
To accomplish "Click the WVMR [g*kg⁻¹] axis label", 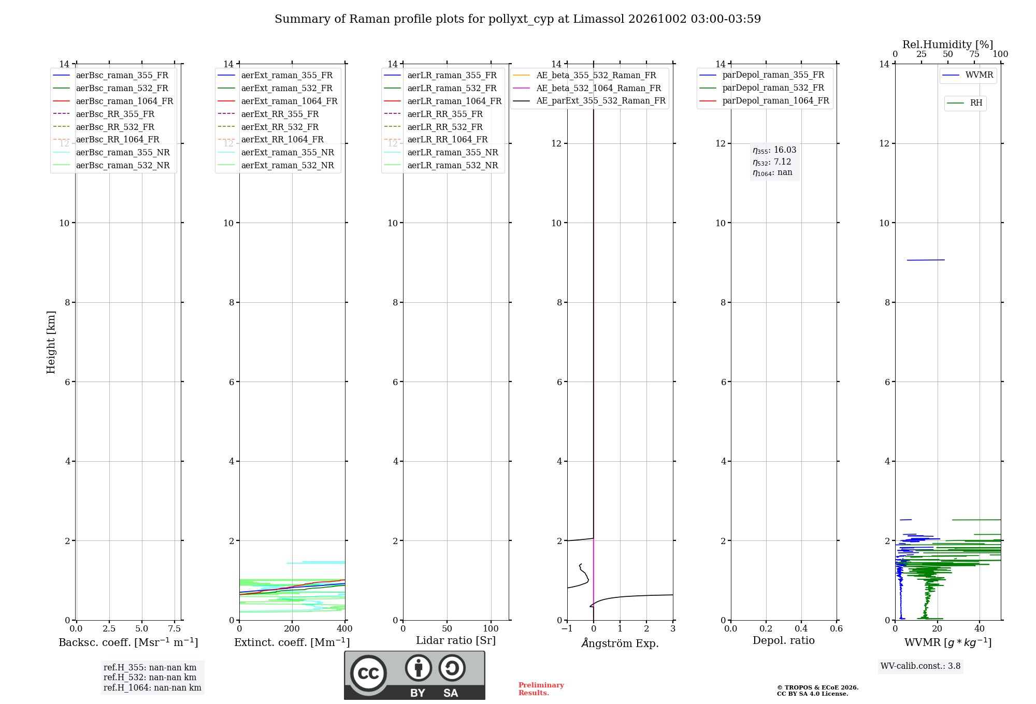I will point(948,642).
